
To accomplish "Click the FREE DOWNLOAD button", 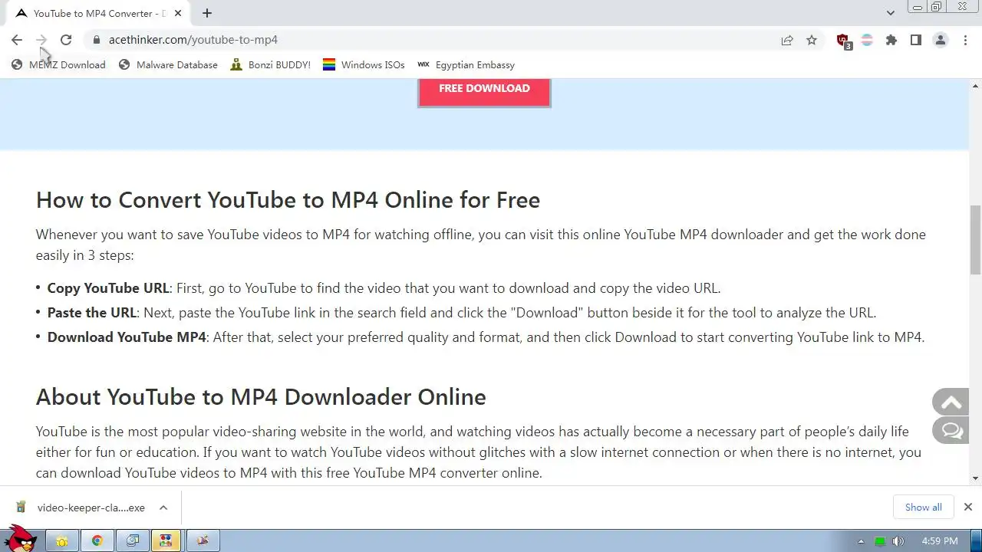I will [484, 89].
